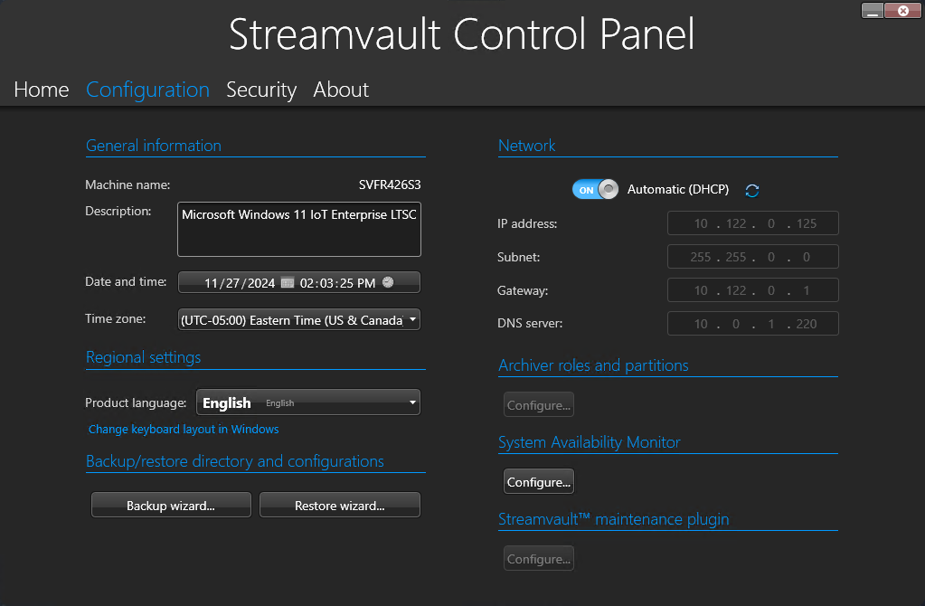Click the Configure button under Archiver roles

point(538,404)
